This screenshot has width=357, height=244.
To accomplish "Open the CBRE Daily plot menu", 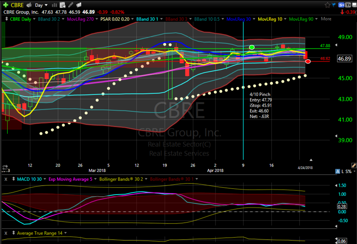I will pyautogui.click(x=20, y=19).
